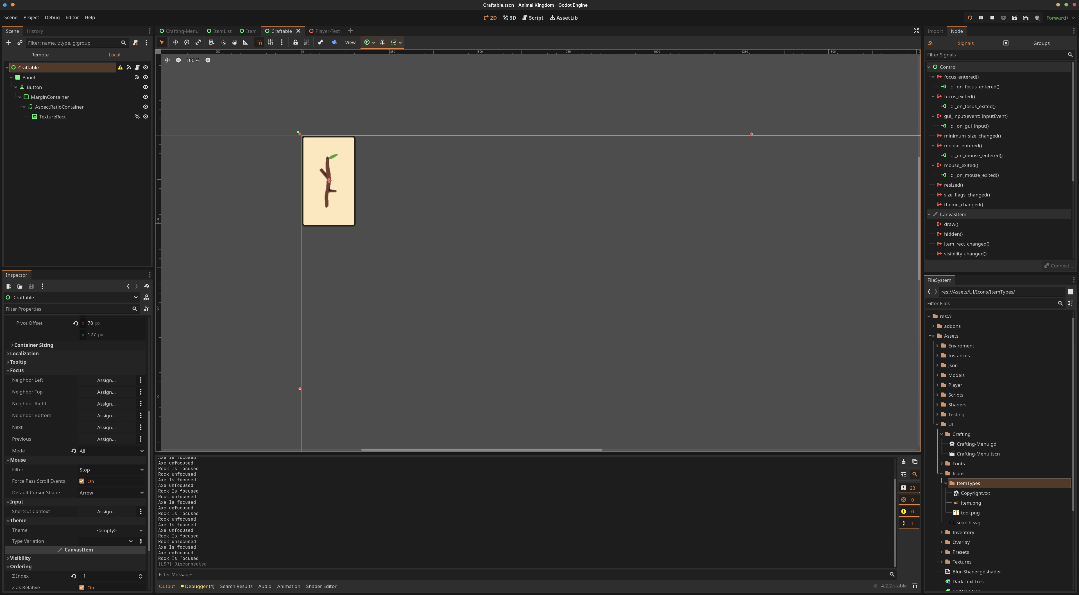Open the Project menu
This screenshot has height=595, width=1079.
click(31, 18)
